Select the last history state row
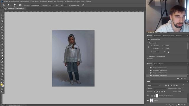Image resolution: width=189 pixels, height=106 pixels. [167, 76]
